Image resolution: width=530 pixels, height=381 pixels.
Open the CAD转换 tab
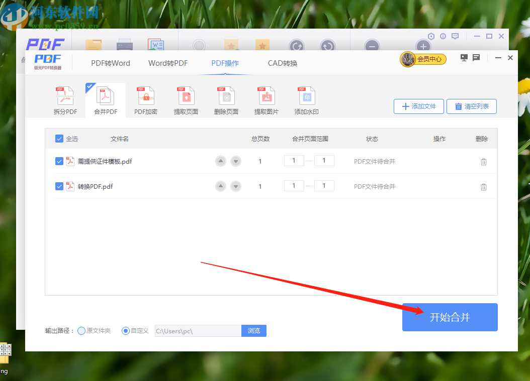pyautogui.click(x=283, y=63)
